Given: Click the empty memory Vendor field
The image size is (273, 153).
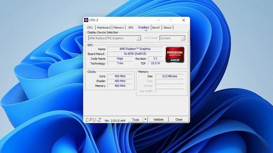Looking at the screenshot, I should click(x=170, y=86).
